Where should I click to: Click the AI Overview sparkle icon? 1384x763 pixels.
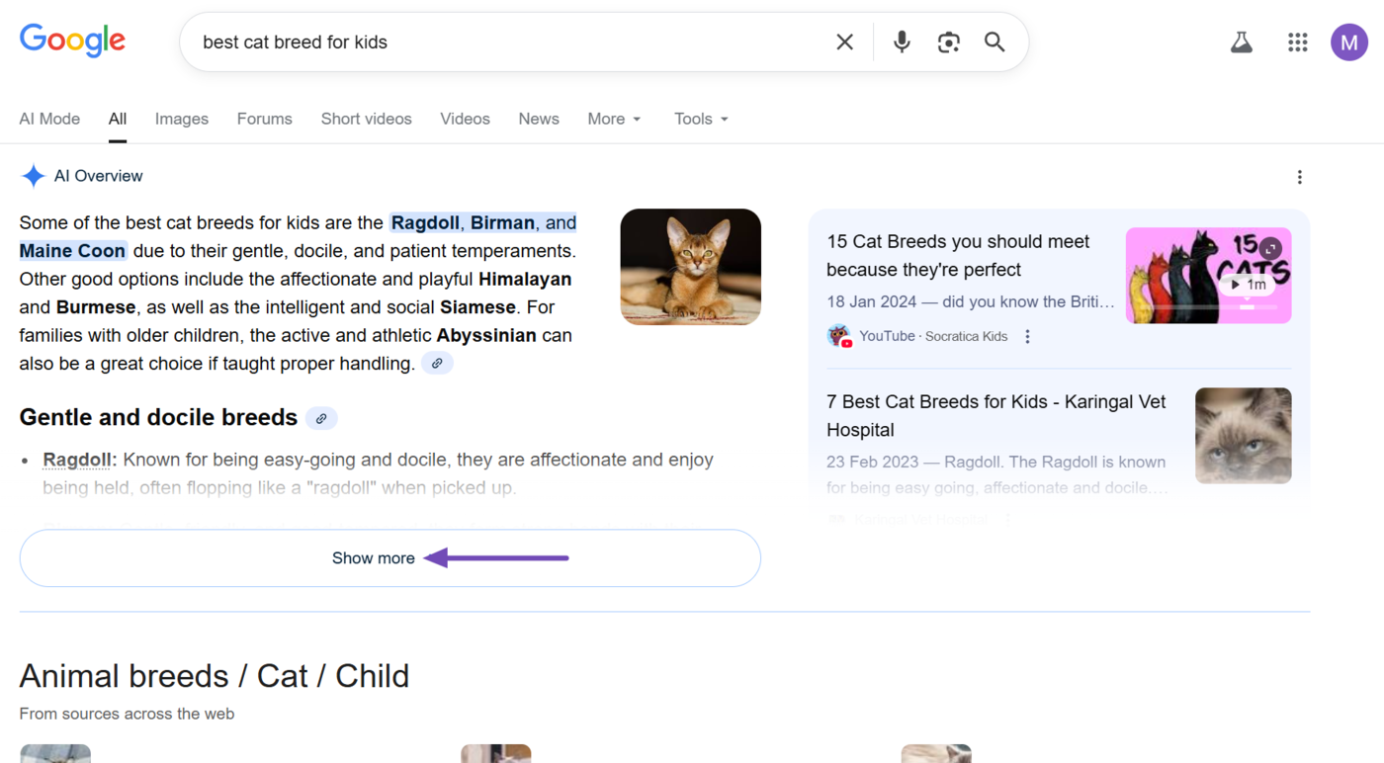pyautogui.click(x=33, y=175)
